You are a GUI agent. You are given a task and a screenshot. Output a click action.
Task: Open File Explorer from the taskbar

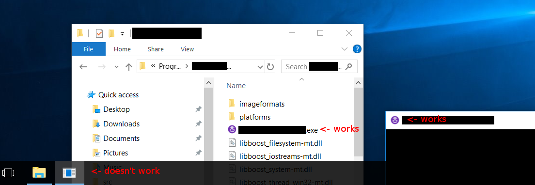pyautogui.click(x=39, y=173)
